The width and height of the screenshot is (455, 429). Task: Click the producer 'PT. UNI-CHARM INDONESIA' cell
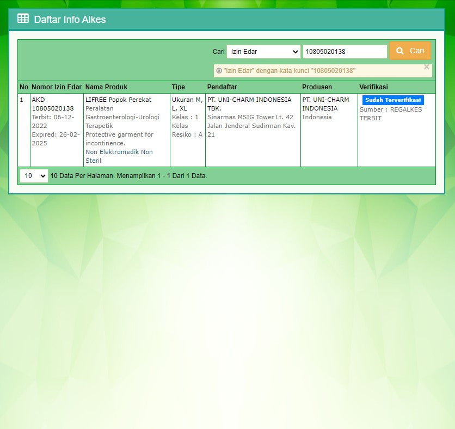click(x=327, y=104)
